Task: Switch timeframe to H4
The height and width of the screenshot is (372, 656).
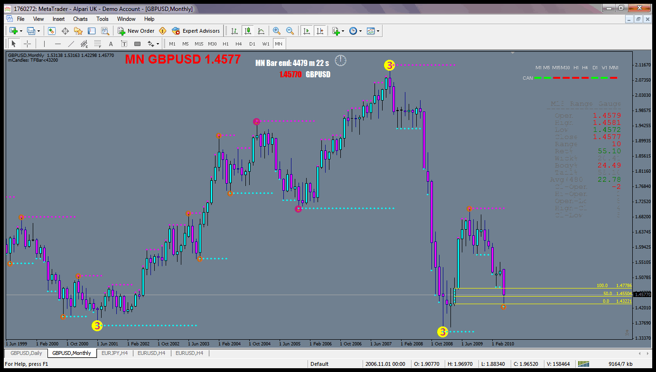Action: pos(239,44)
